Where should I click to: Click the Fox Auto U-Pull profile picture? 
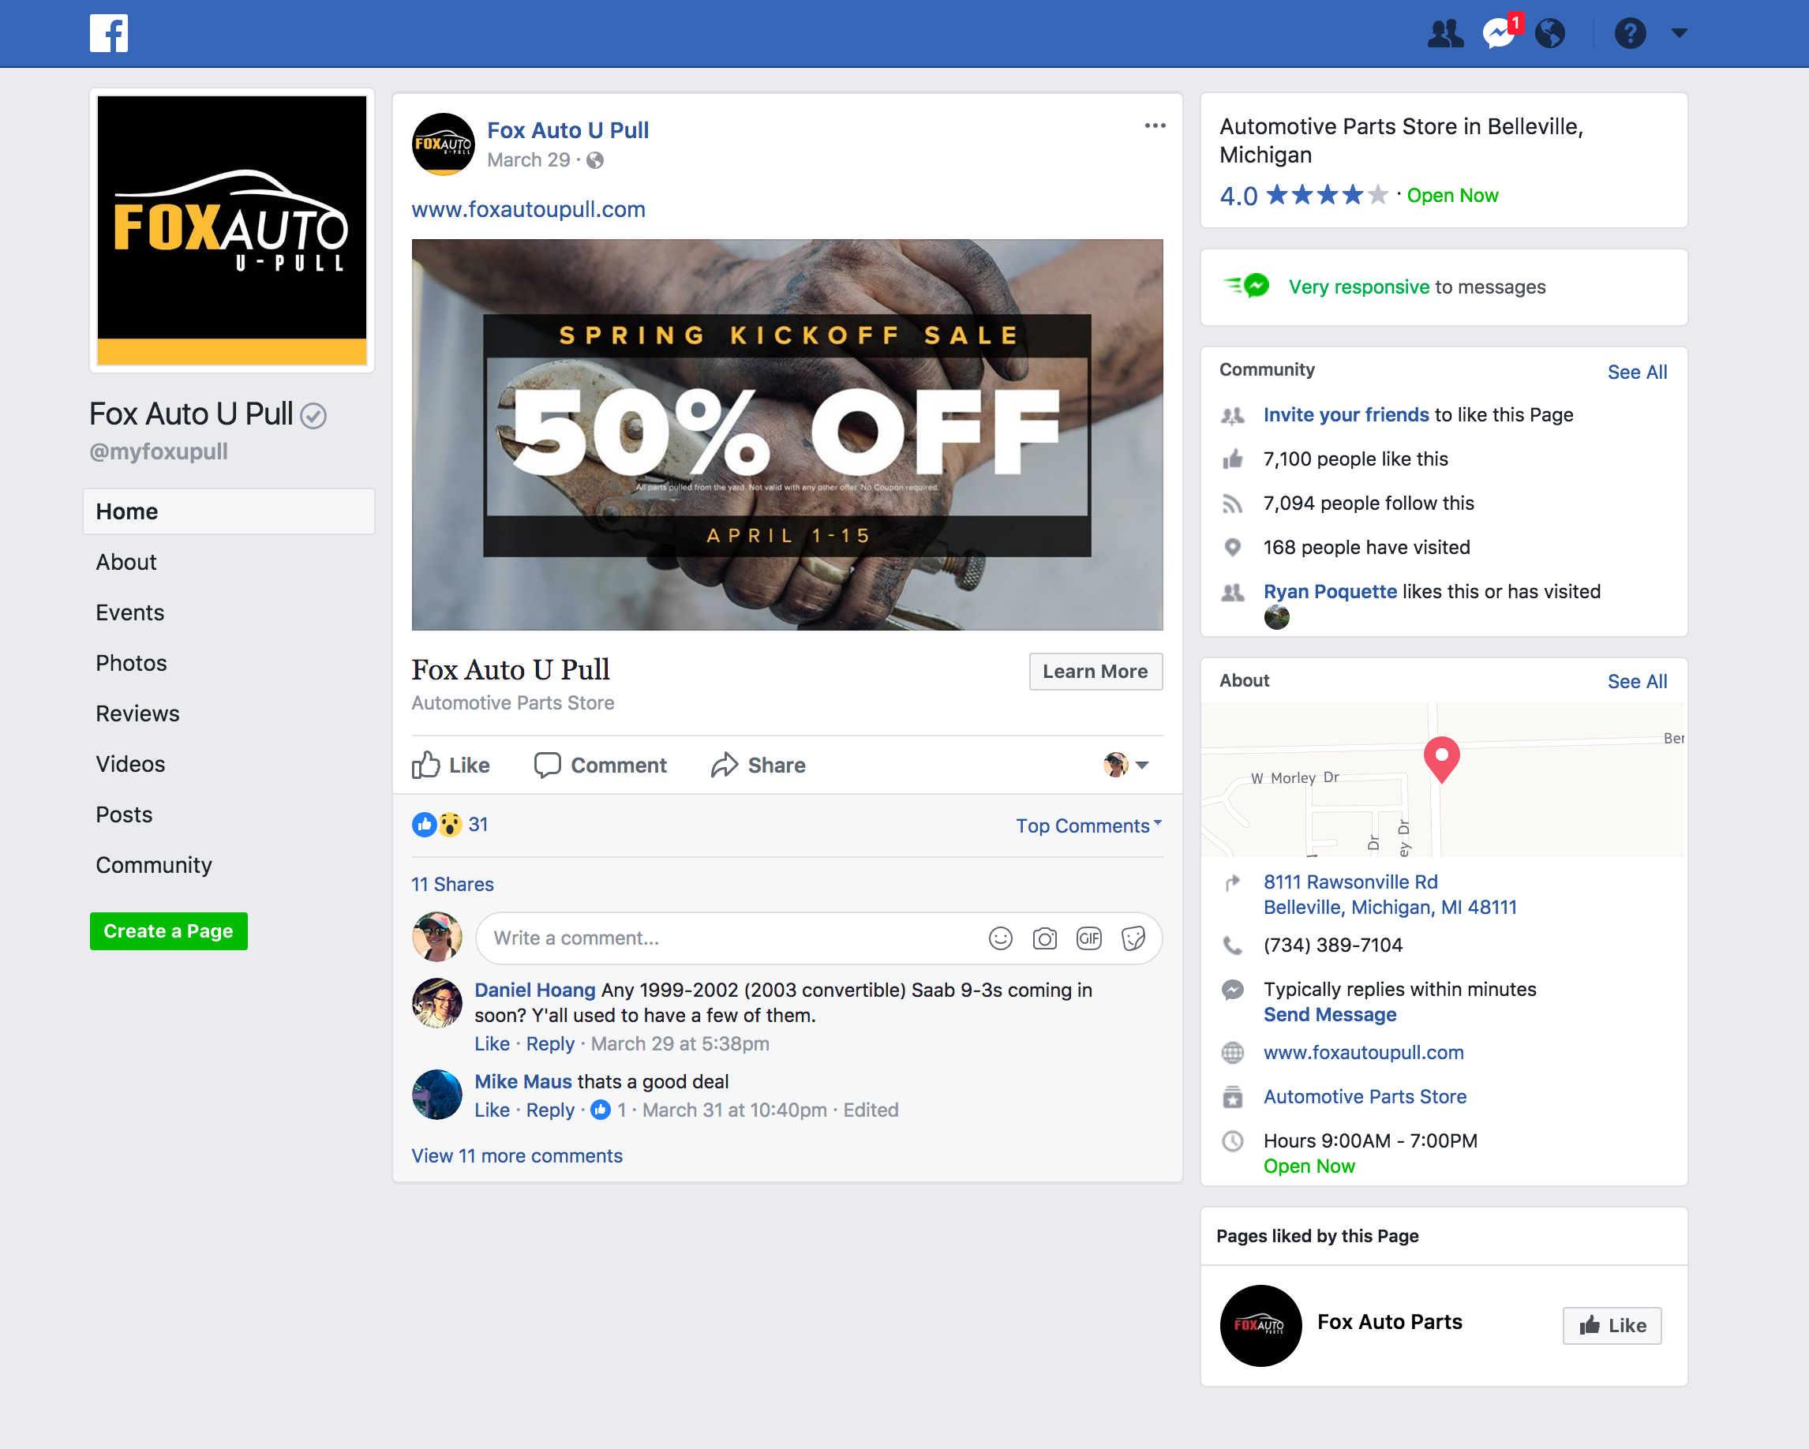(231, 230)
